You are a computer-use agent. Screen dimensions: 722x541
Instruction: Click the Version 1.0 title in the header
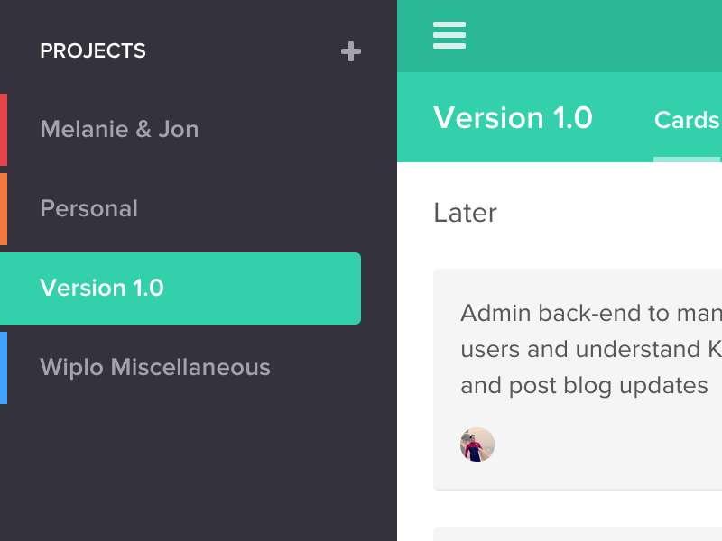(x=513, y=118)
